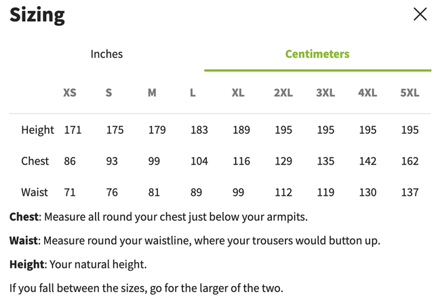Click the S size column header

tap(108, 92)
